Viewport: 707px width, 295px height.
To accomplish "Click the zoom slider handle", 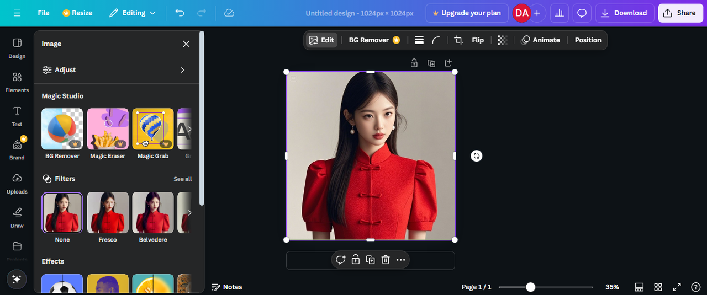I will tap(531, 287).
